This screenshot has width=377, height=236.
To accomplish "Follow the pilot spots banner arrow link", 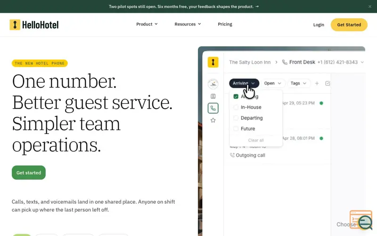I will click(x=257, y=7).
